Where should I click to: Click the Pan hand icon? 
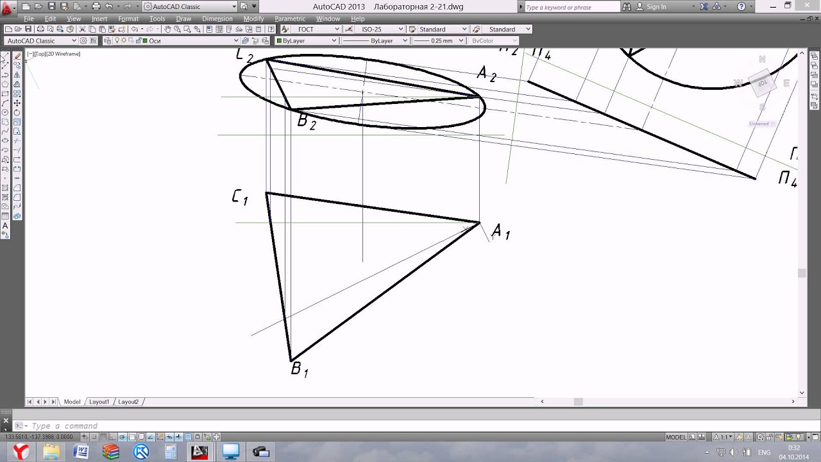(167, 29)
